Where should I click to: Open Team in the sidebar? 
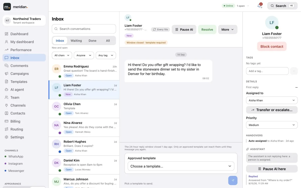(24, 98)
